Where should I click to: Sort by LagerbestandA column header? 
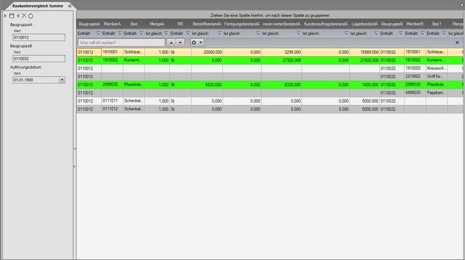(x=365, y=24)
